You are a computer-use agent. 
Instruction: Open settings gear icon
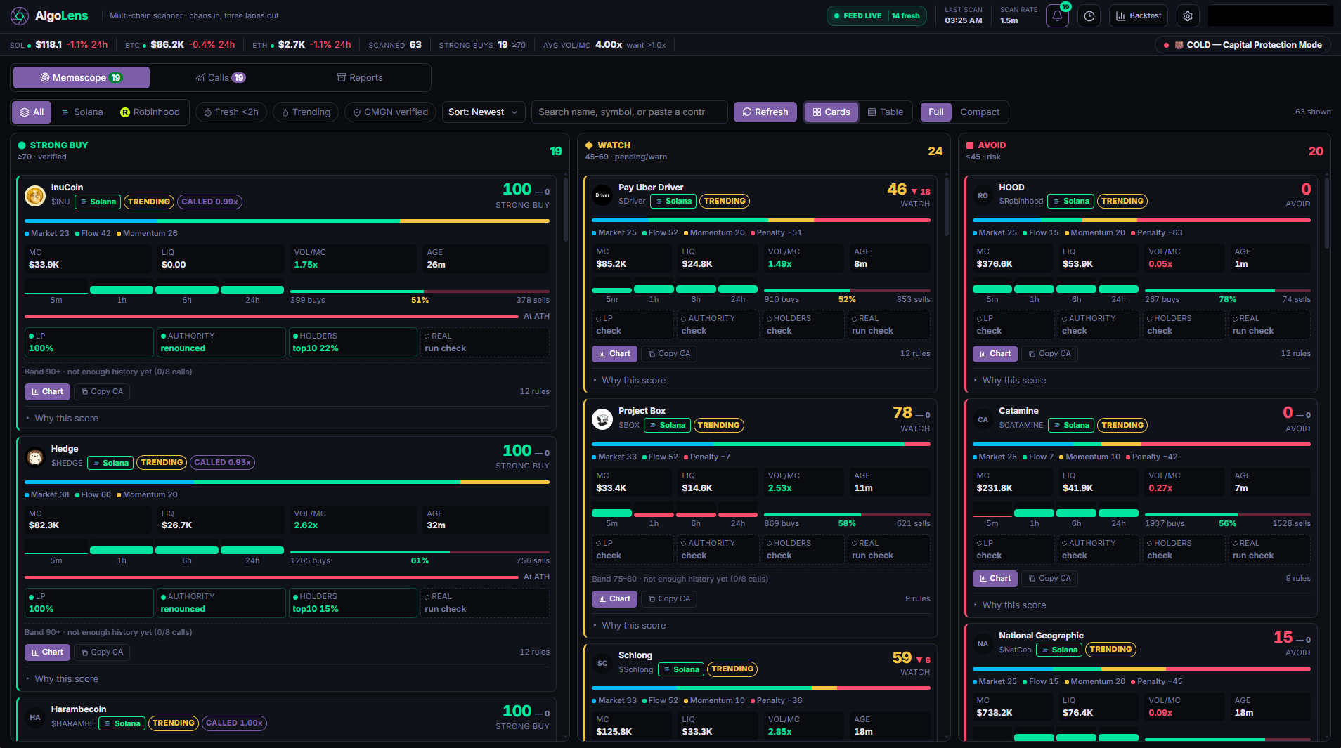tap(1188, 16)
